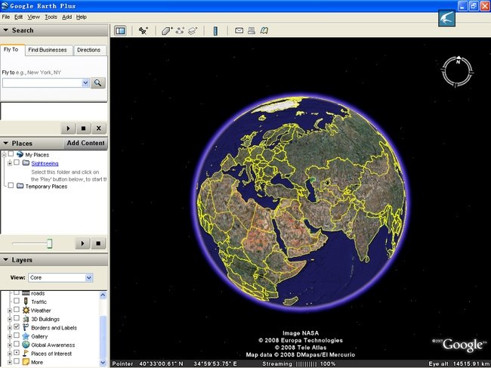The width and height of the screenshot is (491, 368).
Task: Check the My Places checkbox
Action: coord(11,154)
